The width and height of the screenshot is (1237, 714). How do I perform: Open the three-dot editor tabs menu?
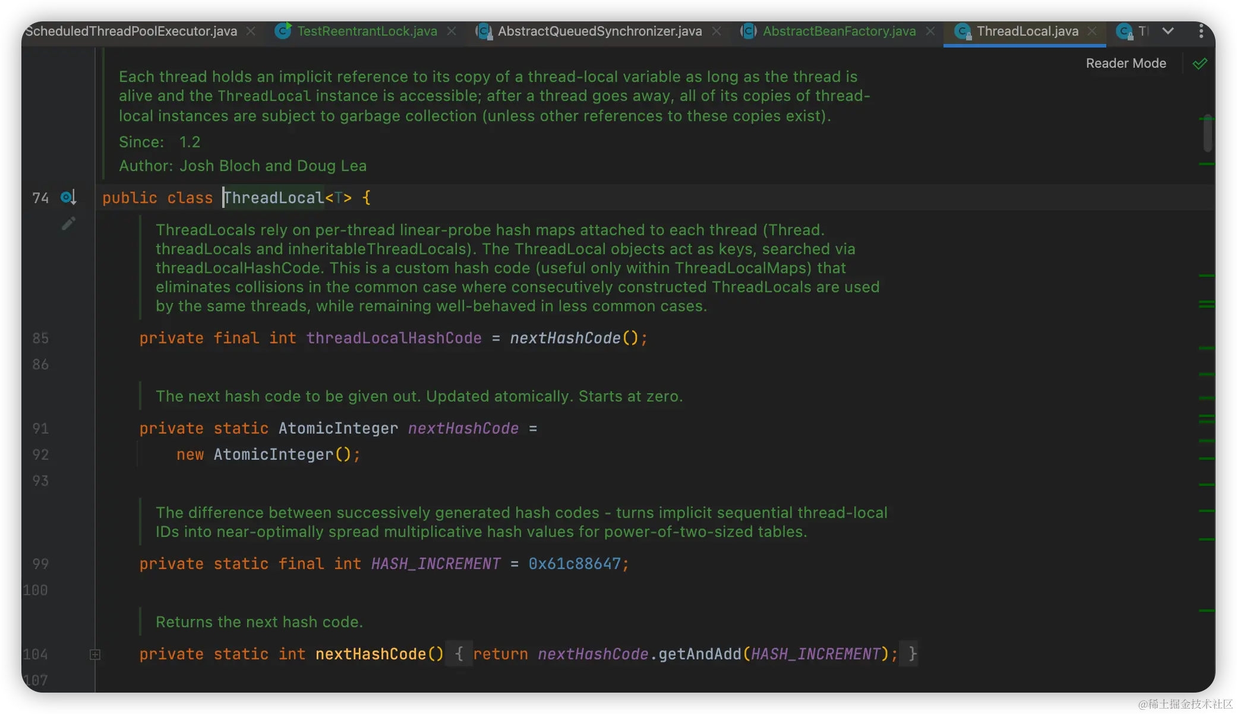click(1201, 31)
